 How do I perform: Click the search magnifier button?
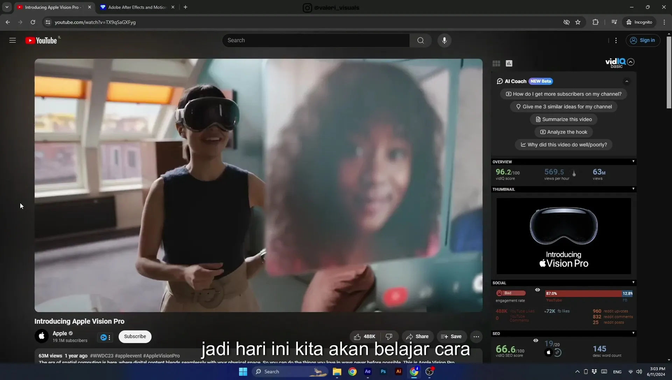tap(420, 41)
